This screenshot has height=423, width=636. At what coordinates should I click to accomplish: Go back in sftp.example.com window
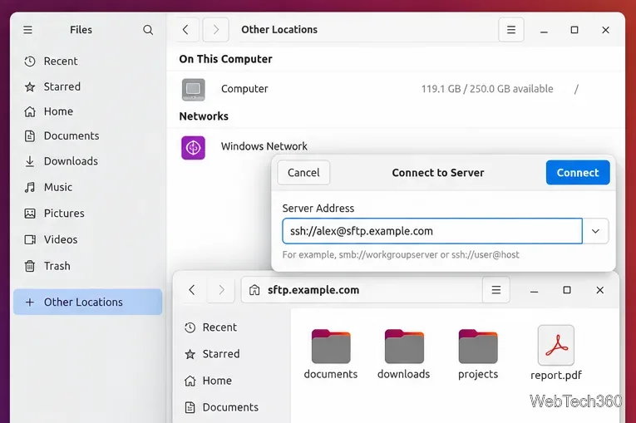click(192, 289)
